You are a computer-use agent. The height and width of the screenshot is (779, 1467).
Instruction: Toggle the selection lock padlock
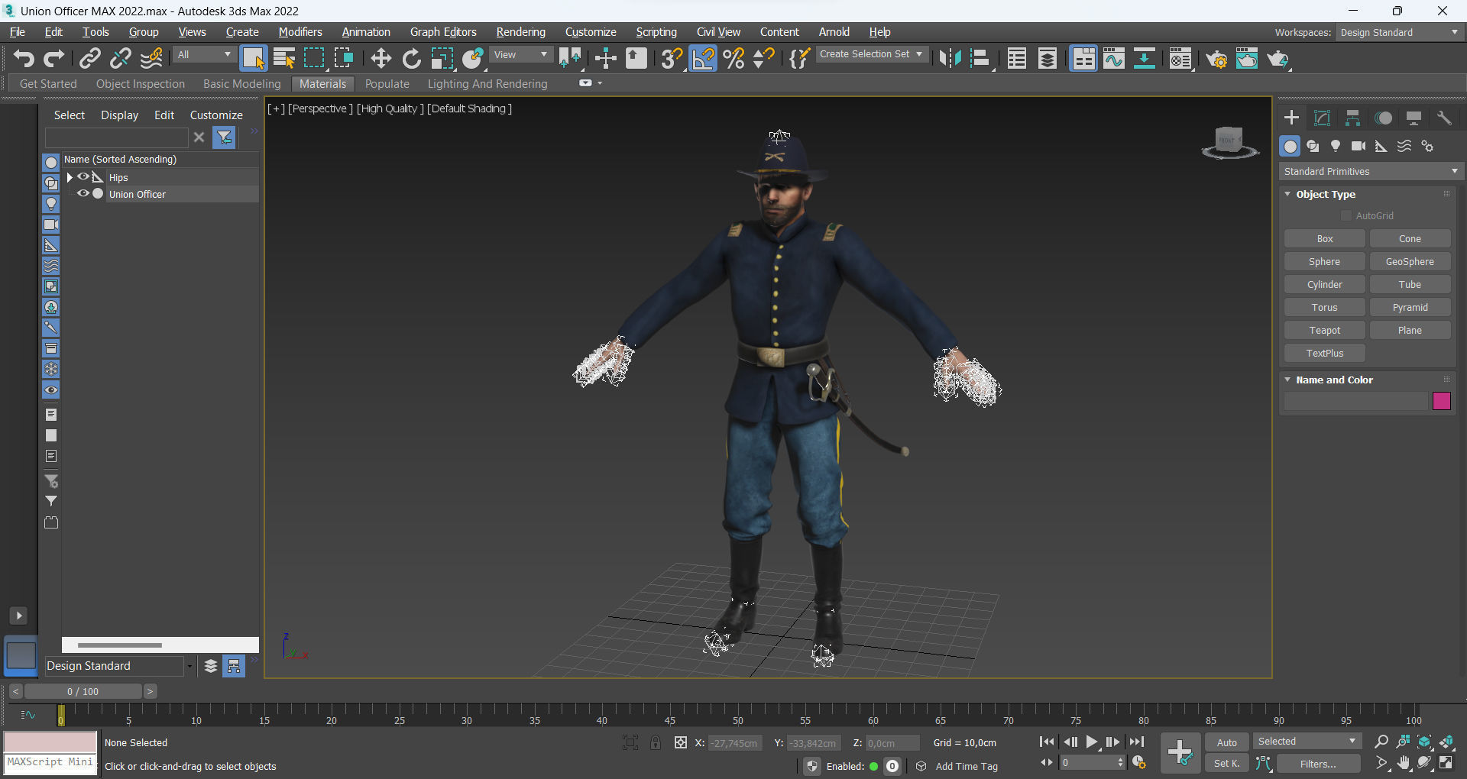point(656,742)
